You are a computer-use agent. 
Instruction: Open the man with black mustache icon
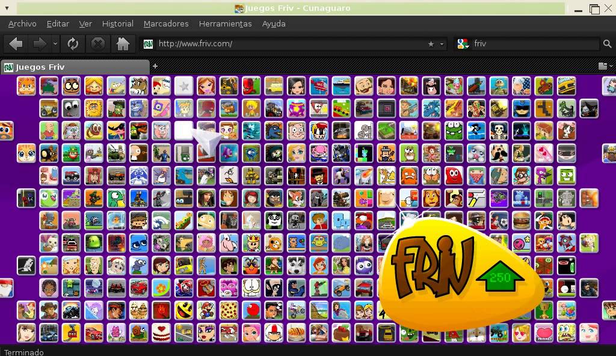coord(499,153)
